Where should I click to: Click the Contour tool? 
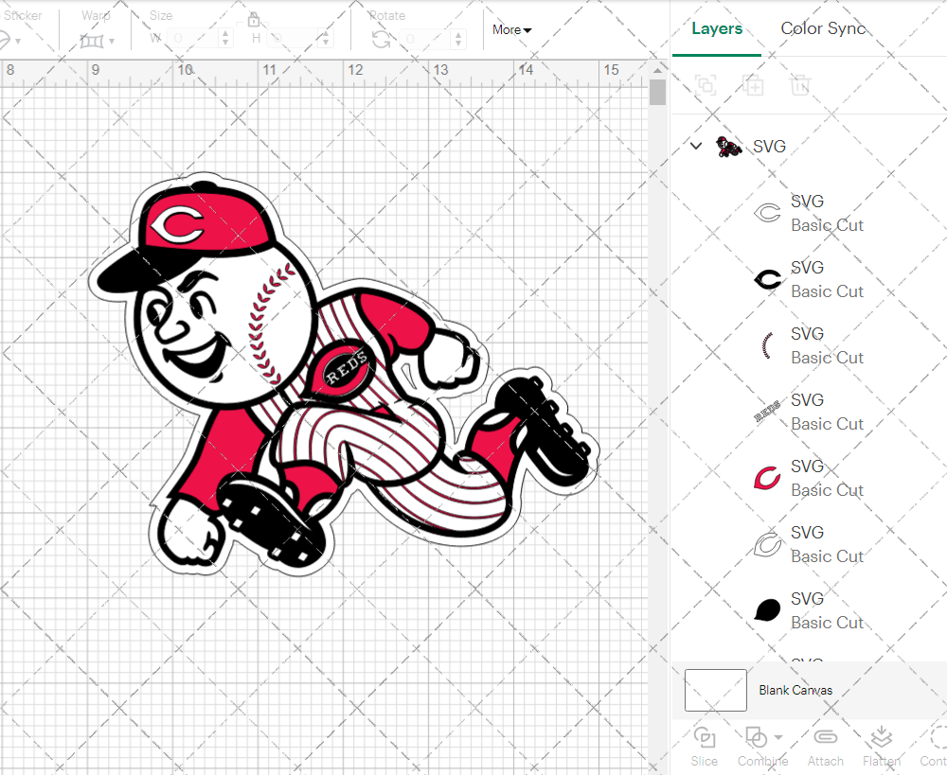[935, 748]
